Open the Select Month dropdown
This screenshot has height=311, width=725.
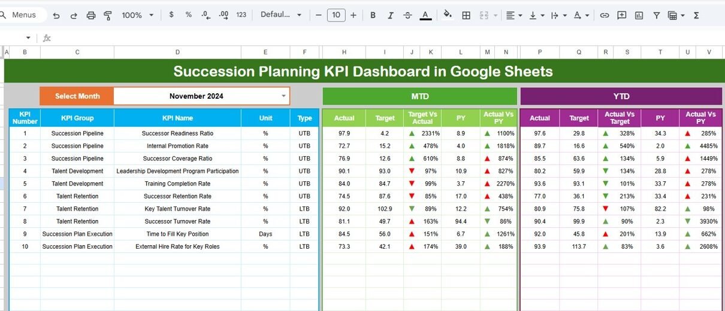(283, 96)
